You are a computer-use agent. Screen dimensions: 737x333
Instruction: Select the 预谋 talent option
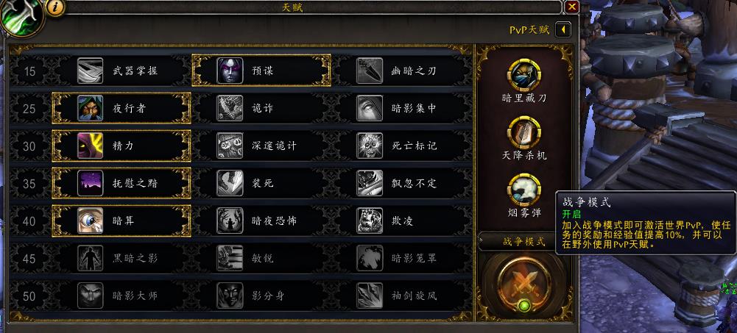(261, 71)
